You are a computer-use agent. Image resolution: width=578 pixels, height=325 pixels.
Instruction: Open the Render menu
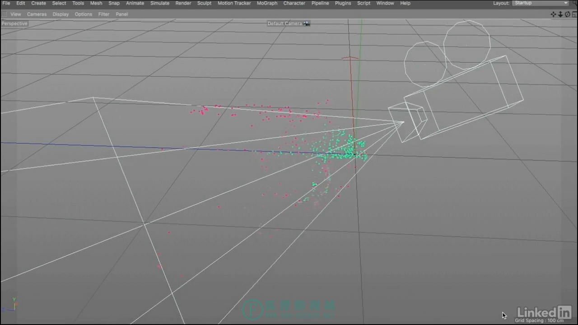(x=183, y=3)
